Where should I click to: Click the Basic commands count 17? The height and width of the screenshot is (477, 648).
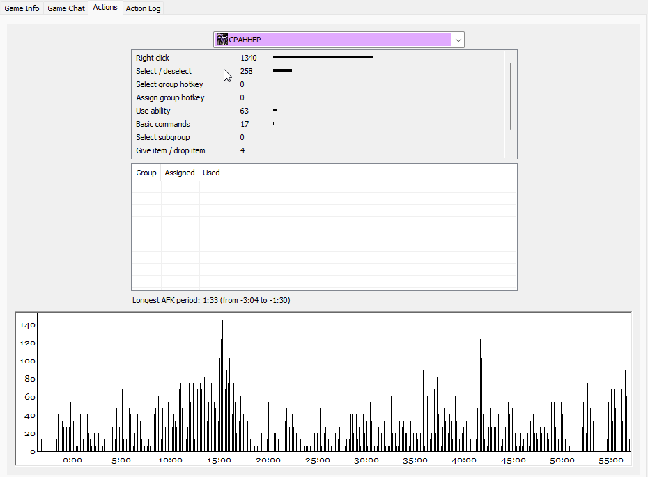click(x=245, y=124)
